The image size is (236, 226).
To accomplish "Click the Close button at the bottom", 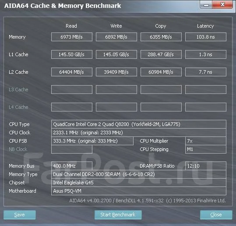I will tap(216, 215).
